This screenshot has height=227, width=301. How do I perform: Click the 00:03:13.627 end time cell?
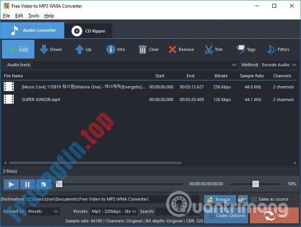coord(191,87)
